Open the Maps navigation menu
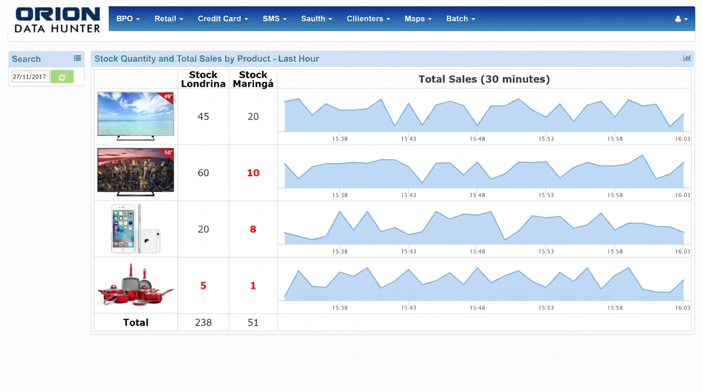The height and width of the screenshot is (392, 703). tap(418, 18)
